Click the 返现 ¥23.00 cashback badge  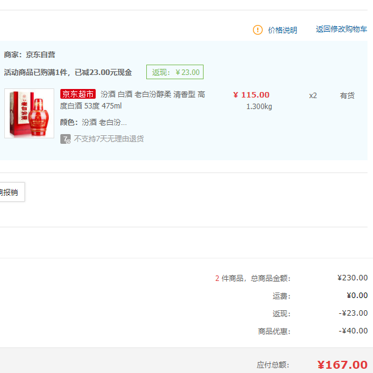[175, 72]
